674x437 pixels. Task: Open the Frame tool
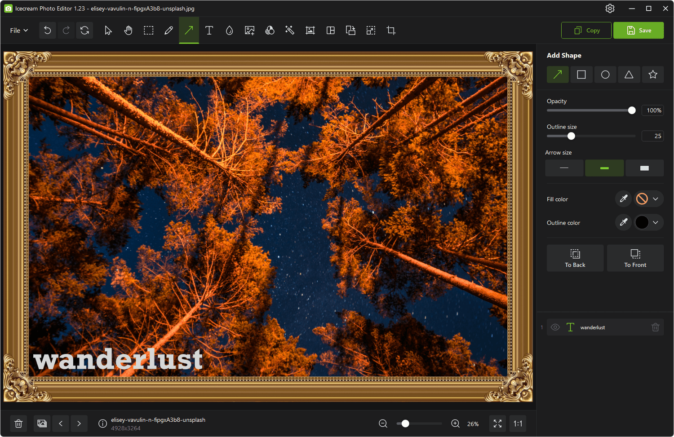pos(310,30)
